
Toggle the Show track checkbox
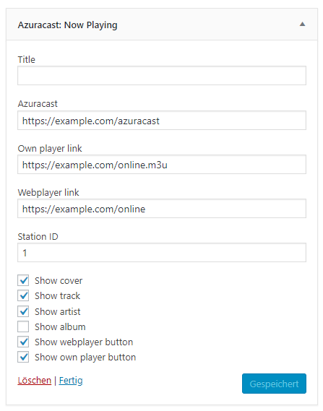coord(23,295)
